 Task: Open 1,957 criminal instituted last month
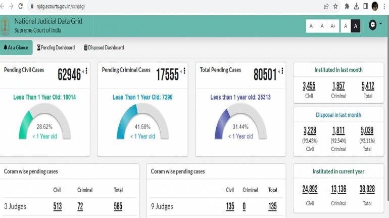pyautogui.click(x=338, y=86)
